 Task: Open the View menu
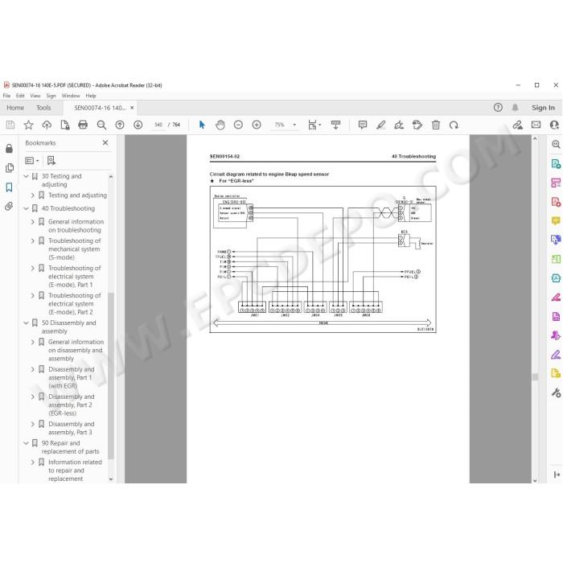tap(35, 96)
